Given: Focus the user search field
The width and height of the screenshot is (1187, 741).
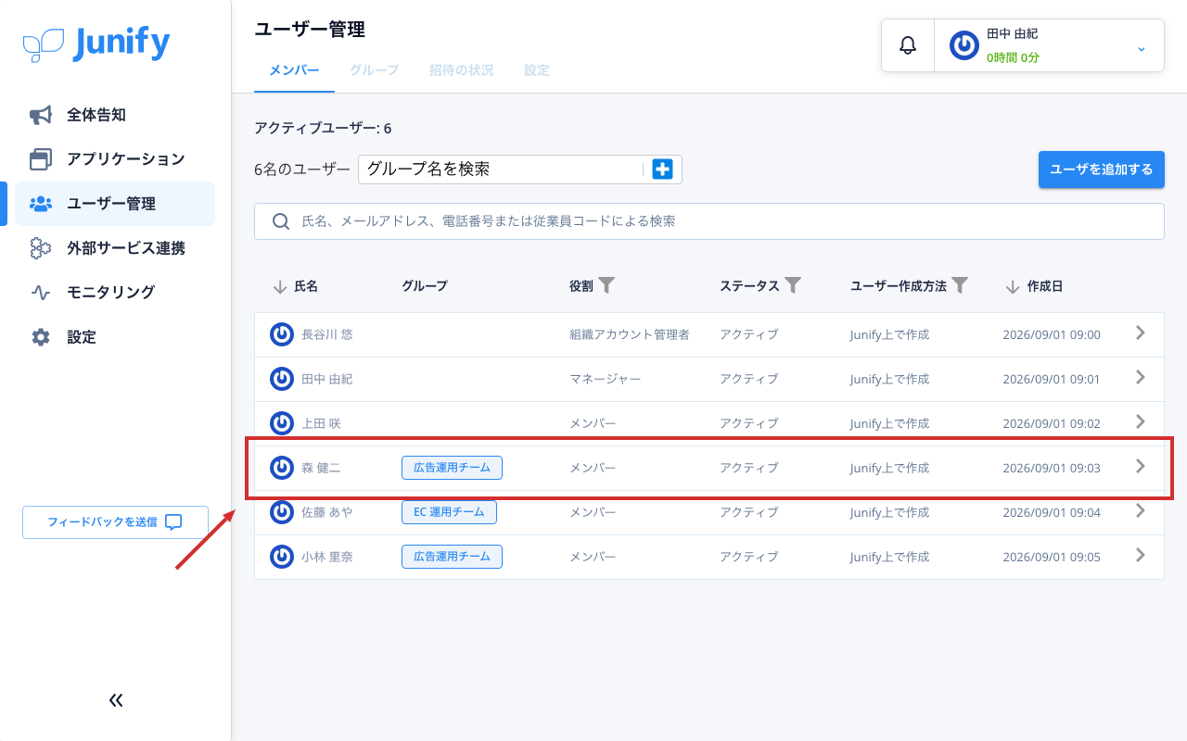Looking at the screenshot, I should pos(709,221).
